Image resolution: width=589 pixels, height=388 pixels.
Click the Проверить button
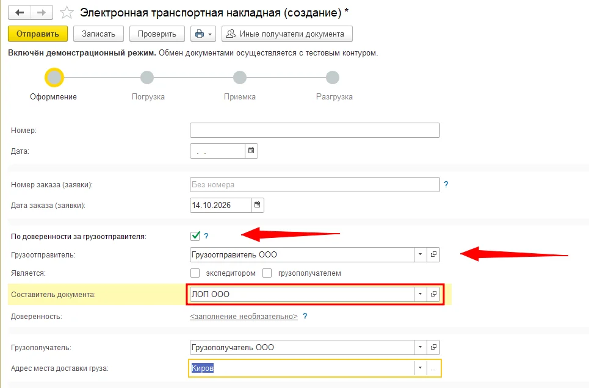pos(157,34)
